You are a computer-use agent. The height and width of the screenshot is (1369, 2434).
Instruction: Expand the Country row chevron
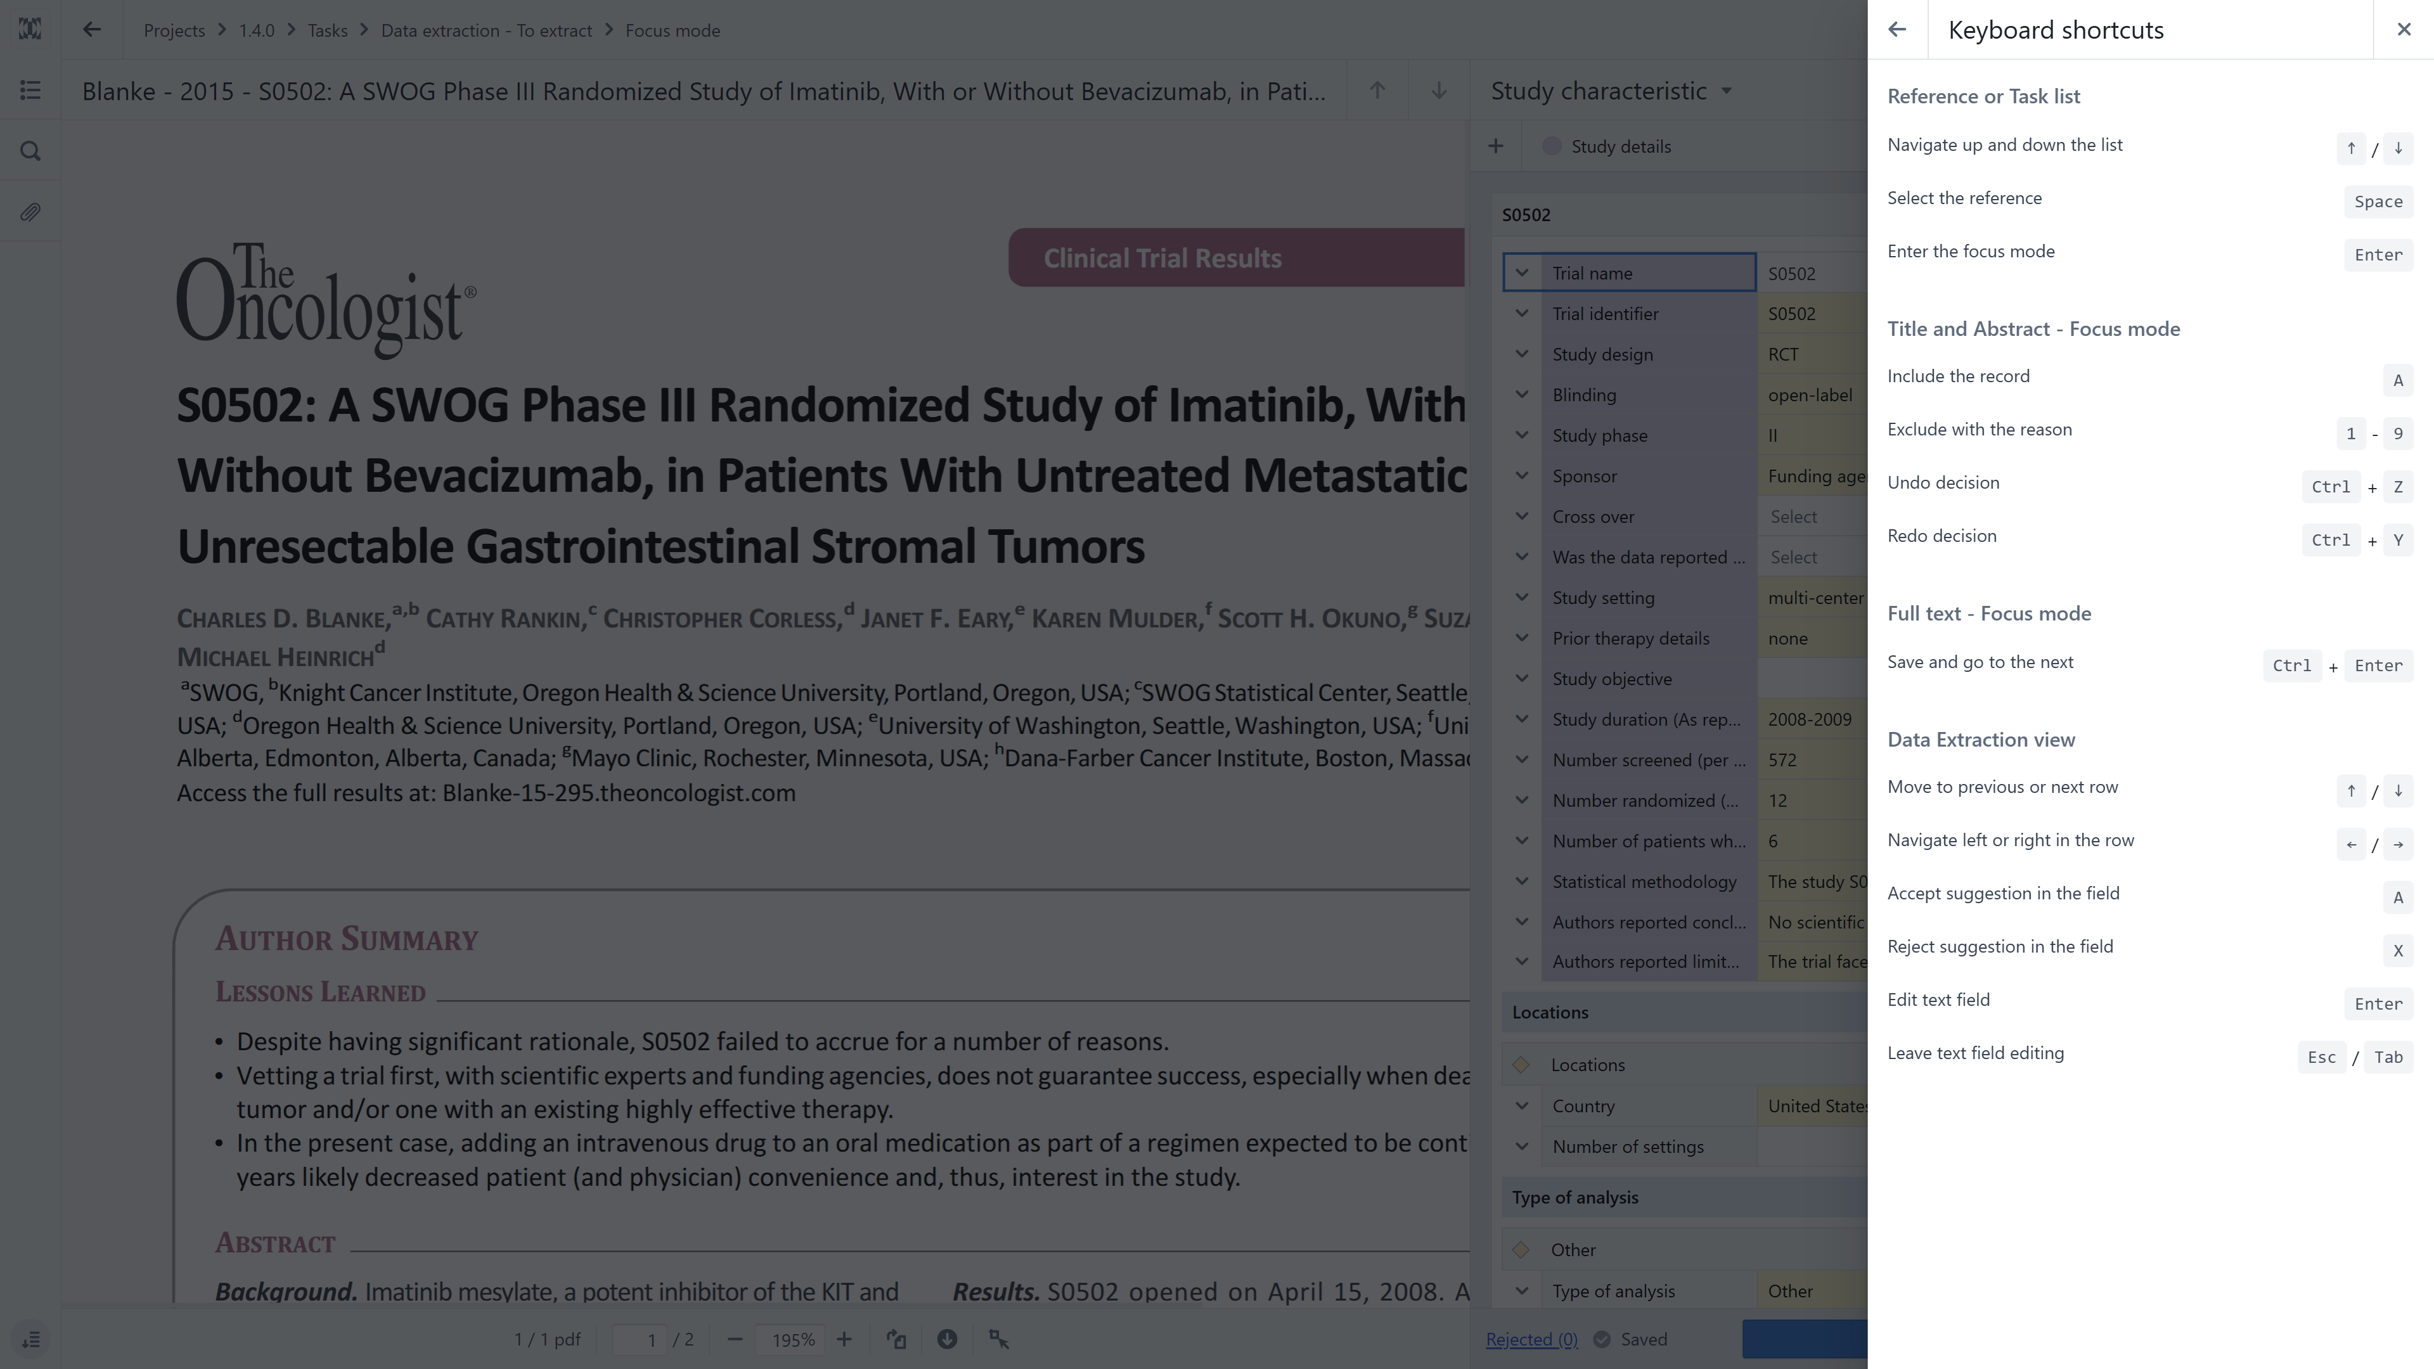tap(1521, 1107)
